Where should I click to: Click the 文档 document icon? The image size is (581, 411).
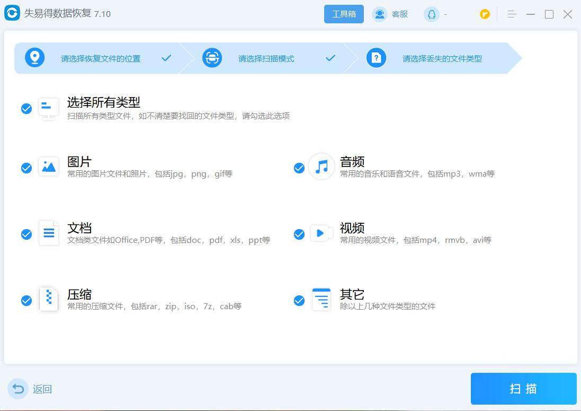point(48,233)
